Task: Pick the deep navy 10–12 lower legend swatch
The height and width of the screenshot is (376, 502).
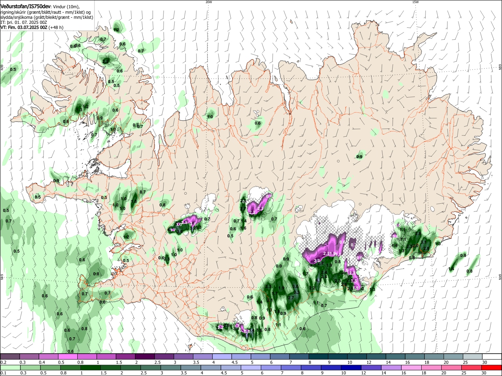Action: click(x=351, y=367)
